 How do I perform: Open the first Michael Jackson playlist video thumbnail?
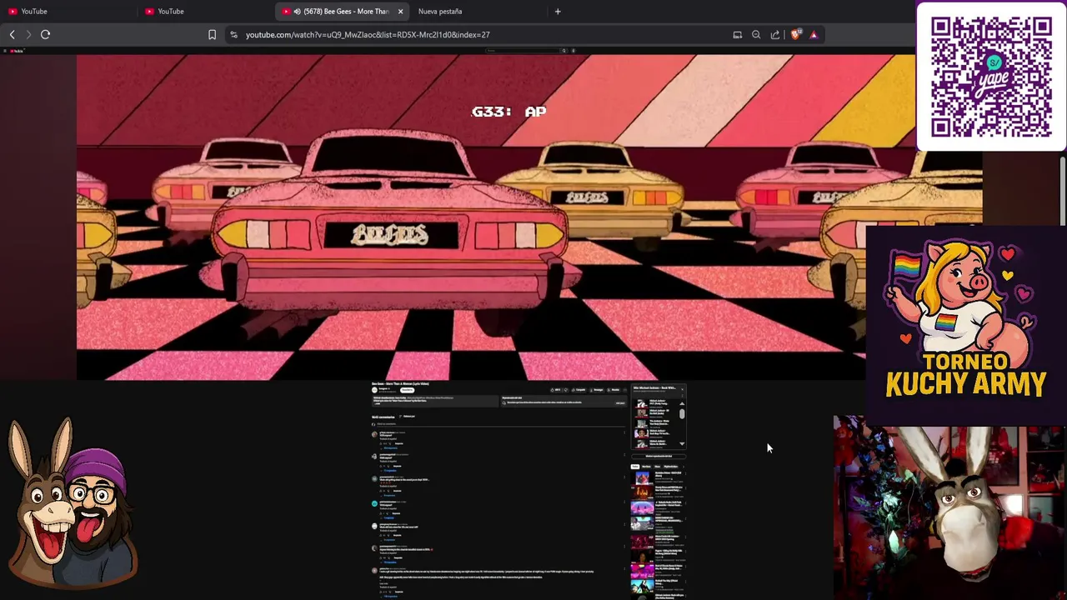[641, 402]
